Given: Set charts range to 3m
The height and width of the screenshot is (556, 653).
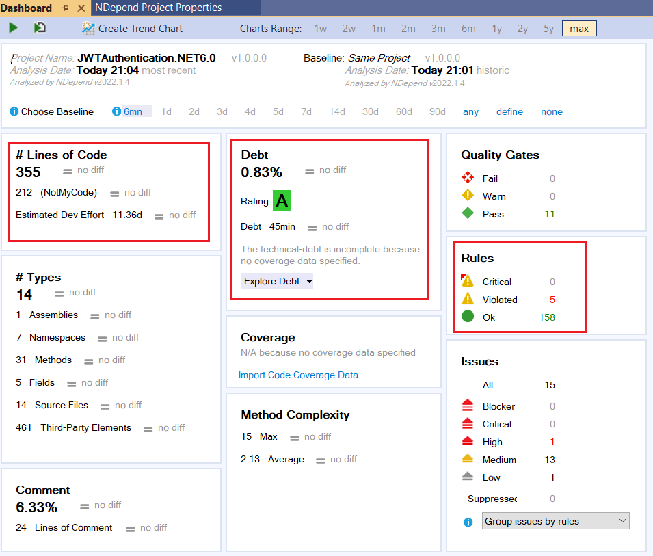Looking at the screenshot, I should point(438,28).
